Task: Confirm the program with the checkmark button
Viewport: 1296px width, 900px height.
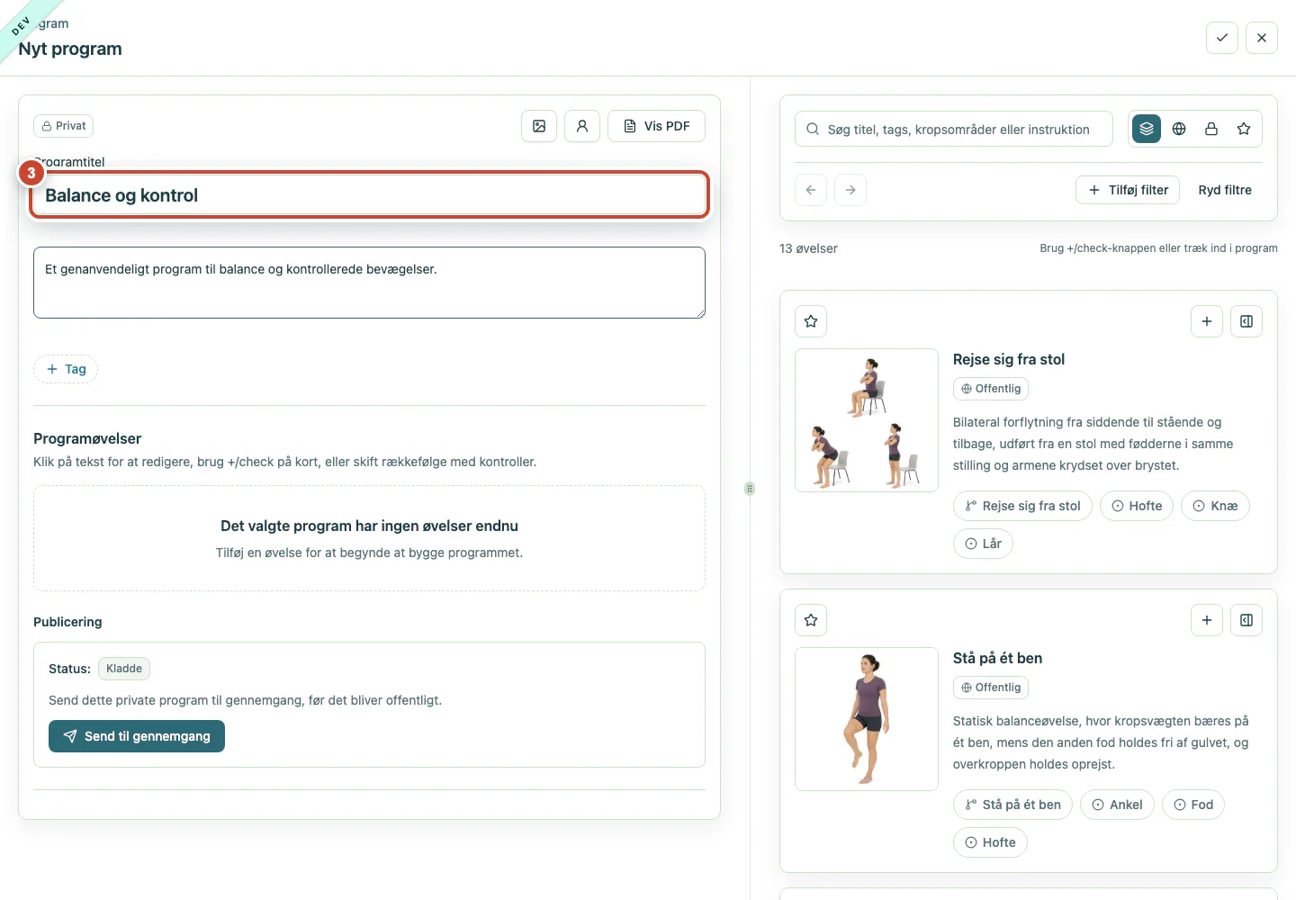Action: [1222, 38]
